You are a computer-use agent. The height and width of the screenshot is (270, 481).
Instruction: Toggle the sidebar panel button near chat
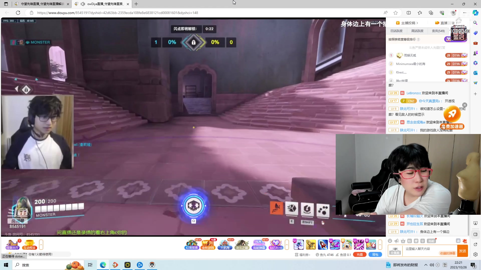pos(475,234)
